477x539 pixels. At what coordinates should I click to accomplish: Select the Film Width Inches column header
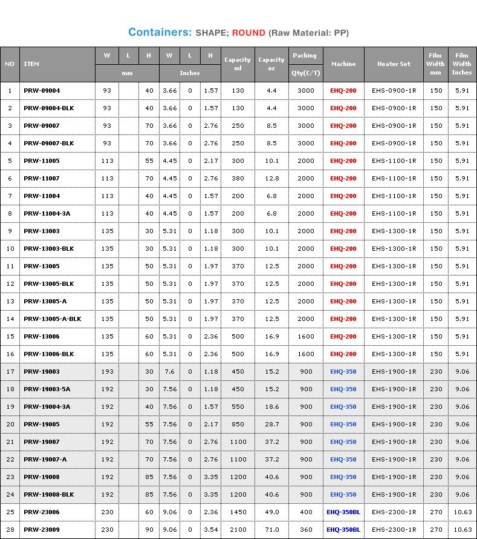462,64
